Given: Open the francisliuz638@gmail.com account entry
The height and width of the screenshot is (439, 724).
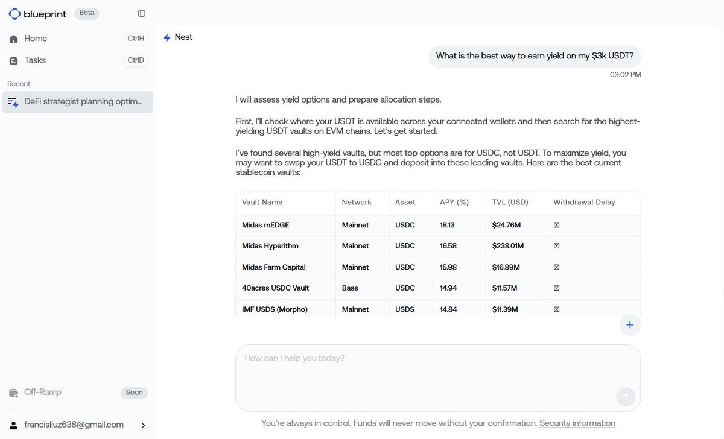Looking at the screenshot, I should pyautogui.click(x=78, y=425).
